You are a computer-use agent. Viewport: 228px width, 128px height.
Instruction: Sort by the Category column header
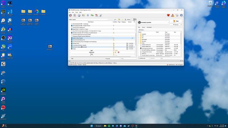pos(124,22)
